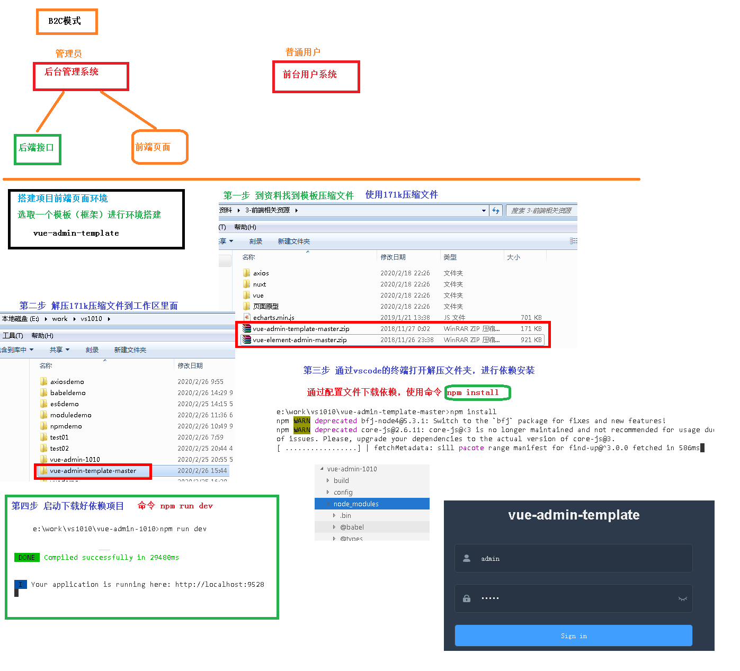Viewport: 740px width, 671px height.
Task: Click the vs1010 breadcrumb segment
Action: pos(91,319)
